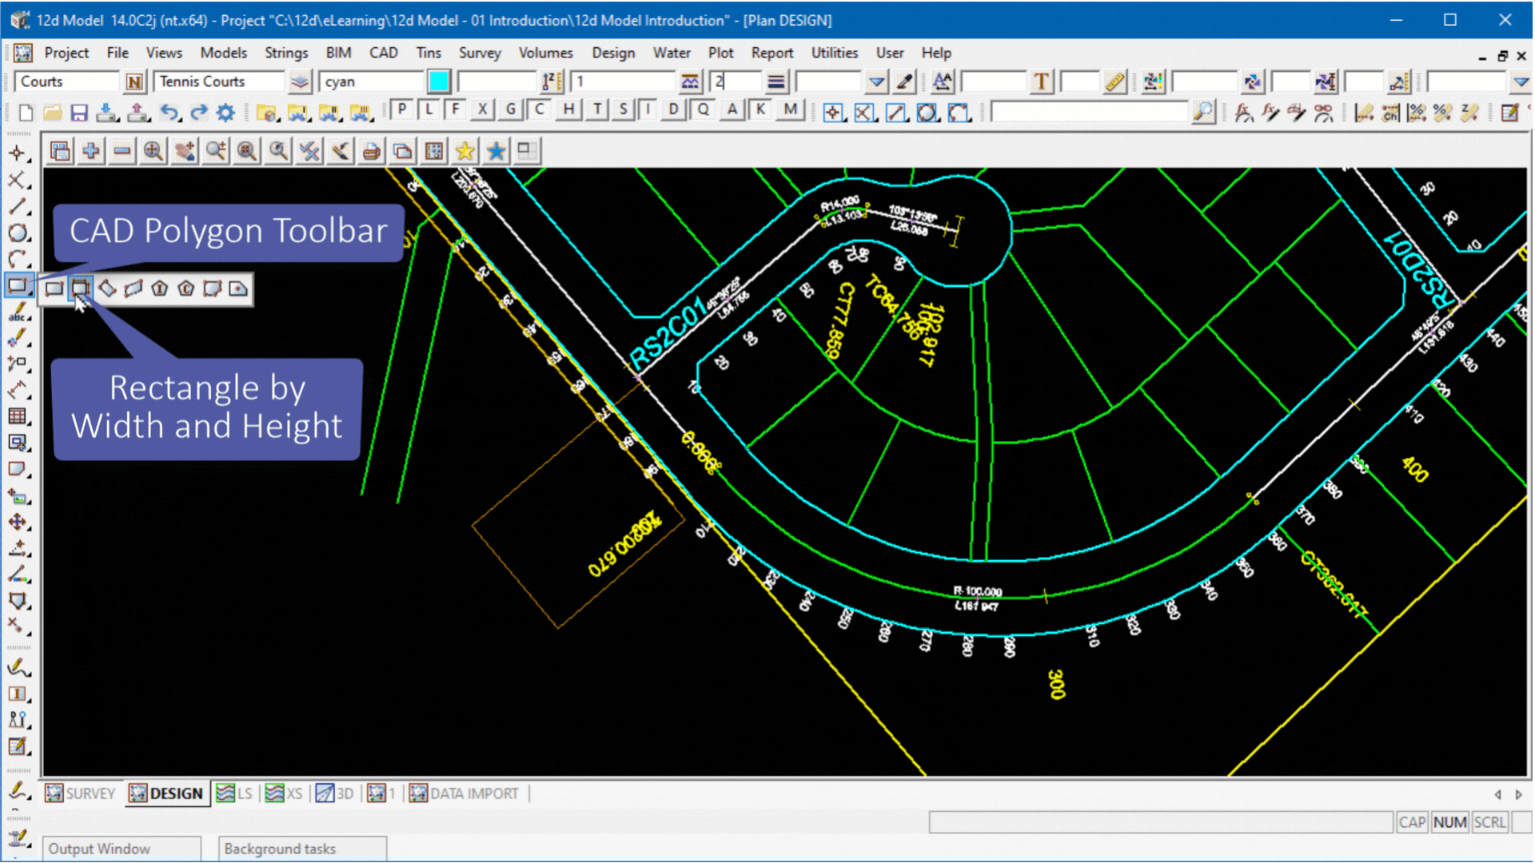Toggle SCRL in the status bar
The image size is (1535, 863).
(x=1489, y=821)
